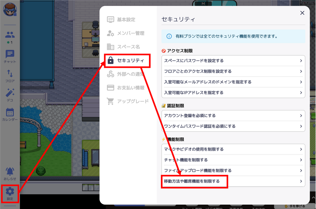
Task: Open フロアごとのアクセス制限を設定する
Action: (x=233, y=71)
